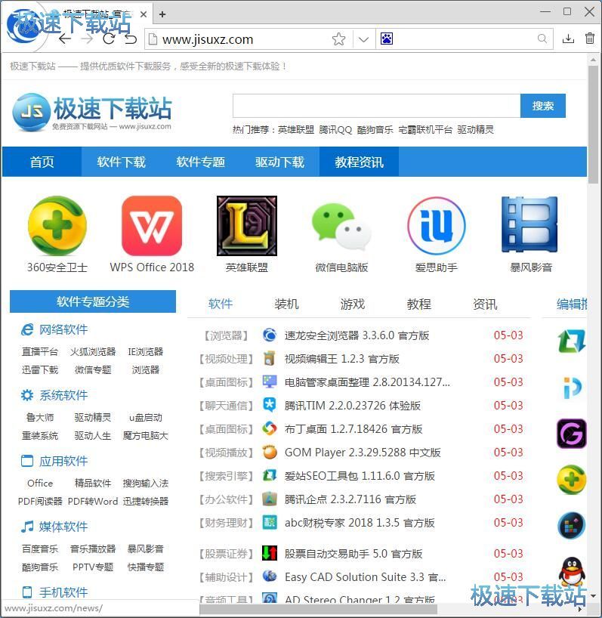Click the 股票自动交易助手 row icon
This screenshot has width=602, height=618.
point(270,553)
